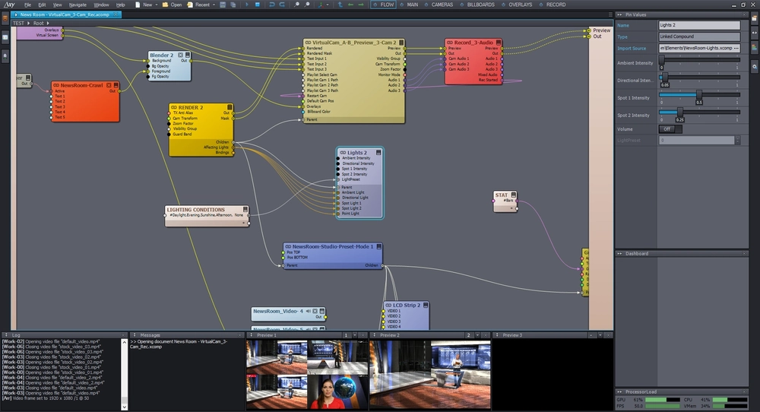Click the Import Source browse ellipsis button
The width and height of the screenshot is (760, 412).
[736, 48]
